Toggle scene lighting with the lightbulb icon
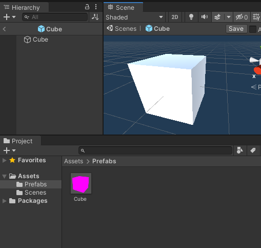Image resolution: width=261 pixels, height=248 pixels. pos(191,17)
